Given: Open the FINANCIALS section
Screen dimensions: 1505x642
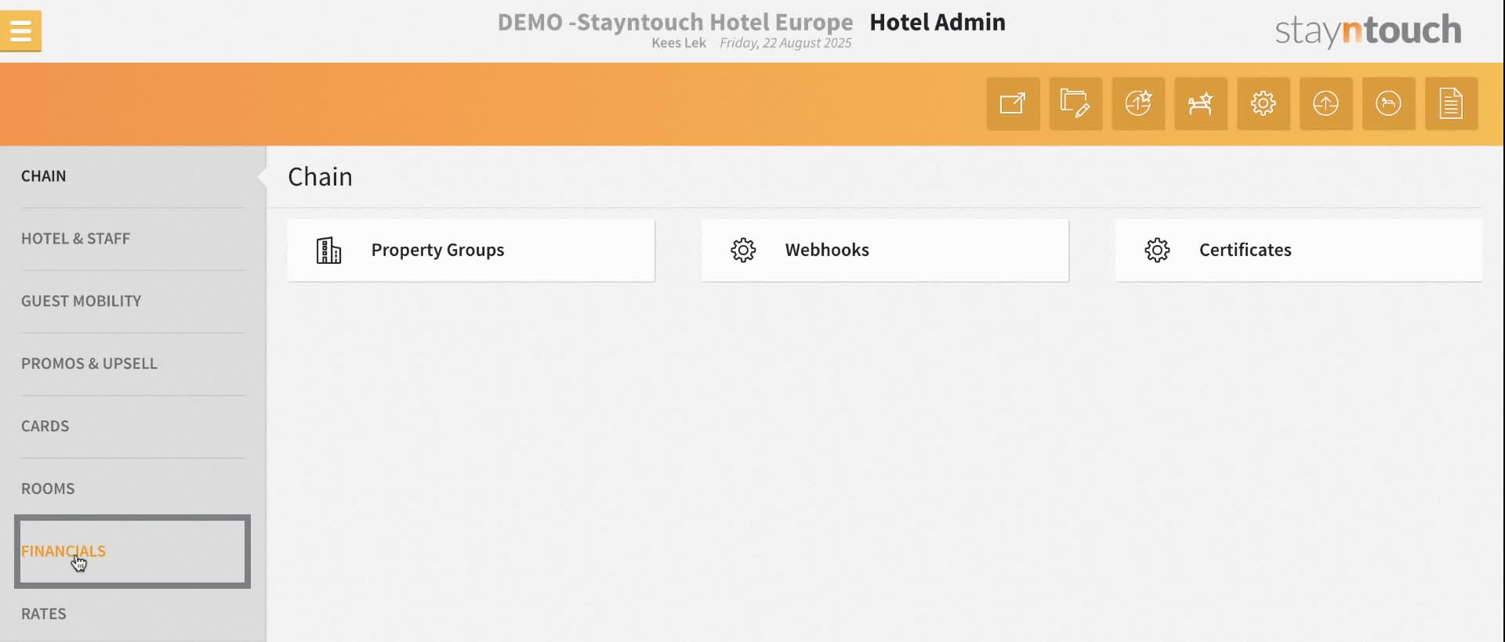Looking at the screenshot, I should click(63, 551).
